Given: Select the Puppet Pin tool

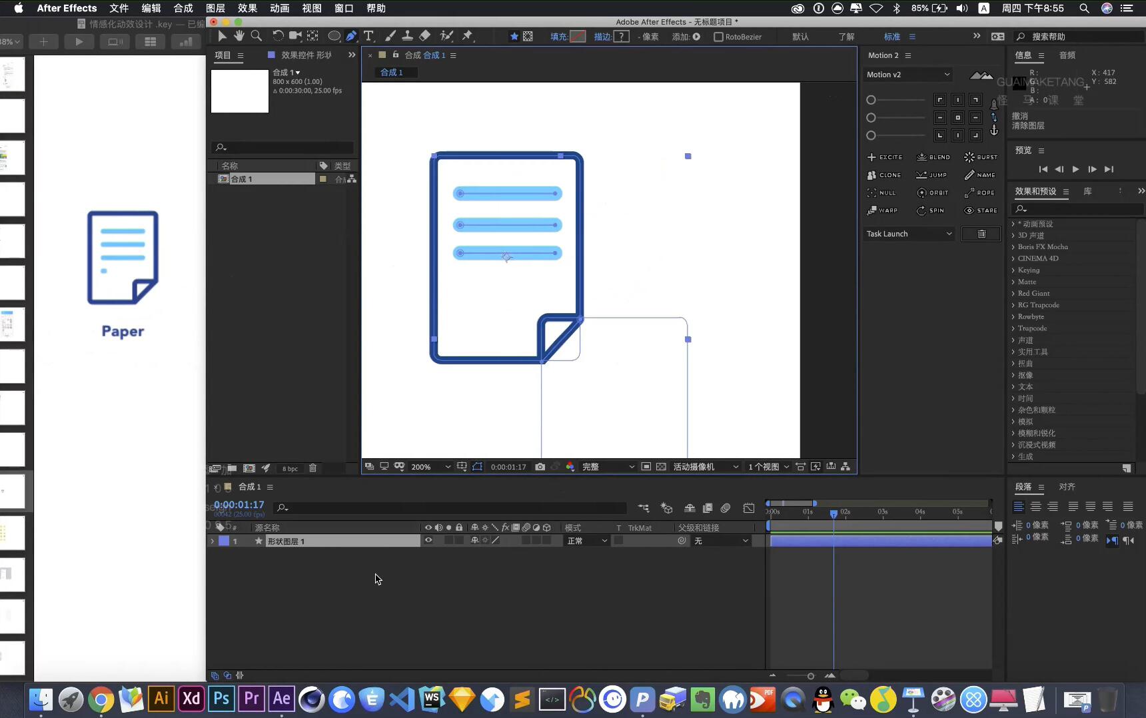Looking at the screenshot, I should [x=468, y=36].
